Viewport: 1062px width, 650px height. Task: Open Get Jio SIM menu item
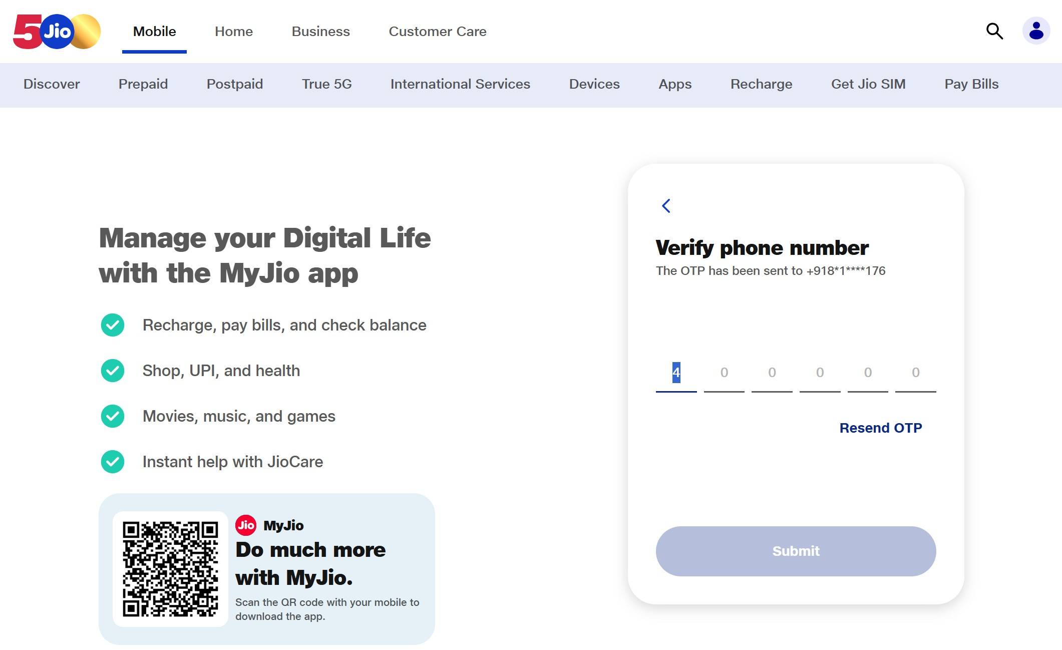(x=868, y=84)
